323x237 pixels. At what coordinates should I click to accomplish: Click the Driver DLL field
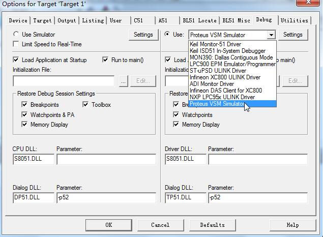185,159
